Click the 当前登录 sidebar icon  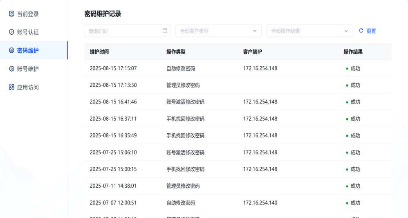11,14
